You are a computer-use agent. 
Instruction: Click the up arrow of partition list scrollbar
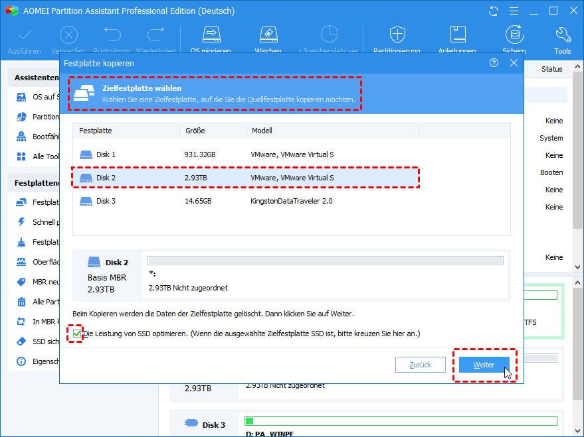[x=577, y=67]
